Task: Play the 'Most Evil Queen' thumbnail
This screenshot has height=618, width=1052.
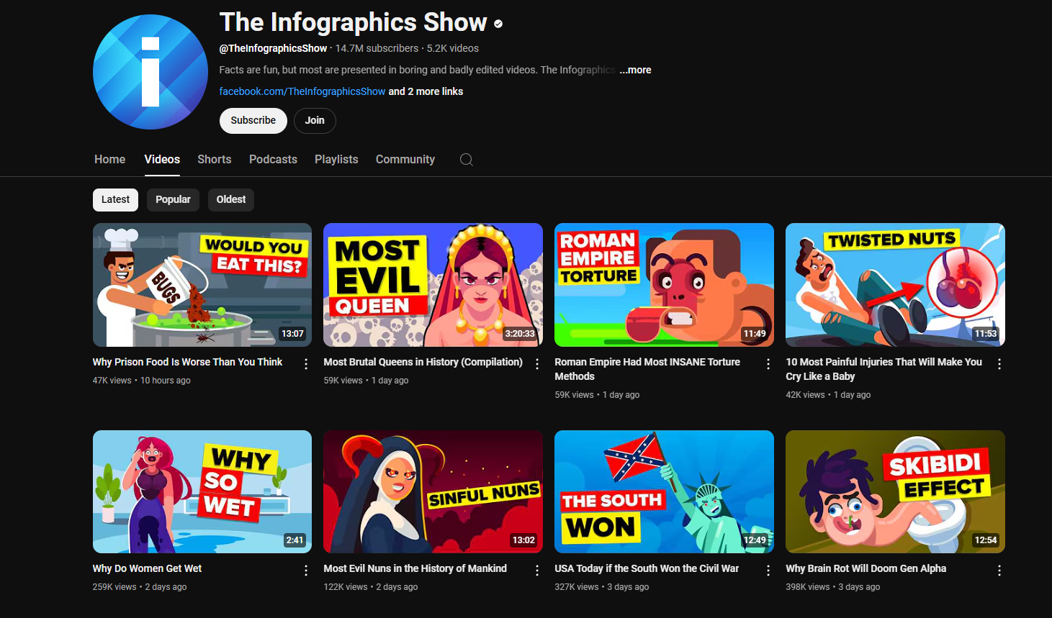Action: [x=433, y=285]
